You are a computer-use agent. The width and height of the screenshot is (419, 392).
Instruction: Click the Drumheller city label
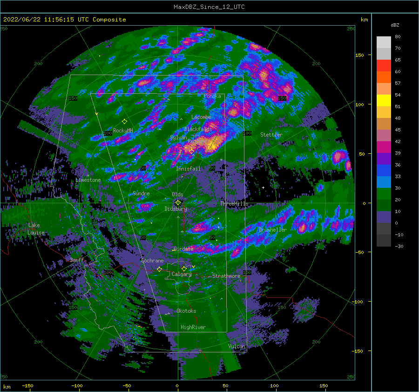click(273, 230)
